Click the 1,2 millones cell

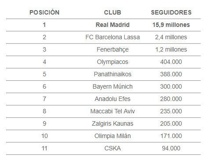pos(171,49)
